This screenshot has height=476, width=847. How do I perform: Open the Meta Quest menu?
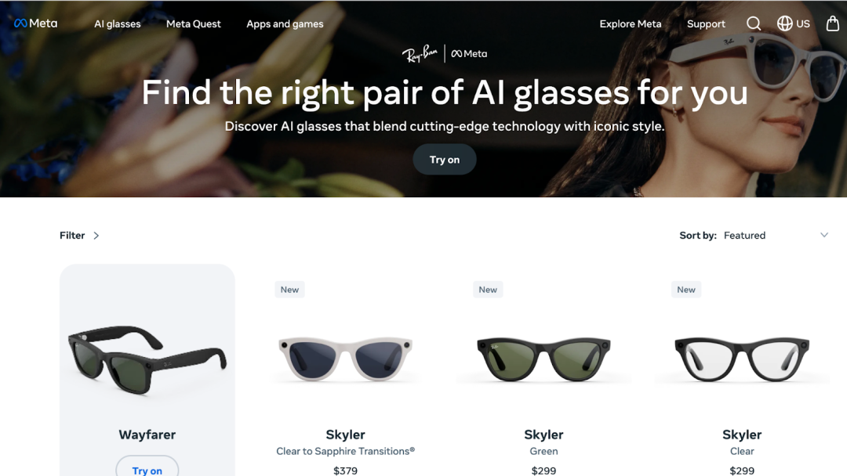(194, 23)
